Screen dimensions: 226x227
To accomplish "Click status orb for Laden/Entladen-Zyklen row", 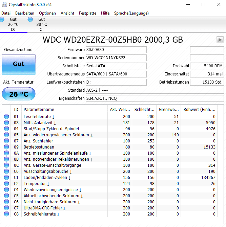I will tap(6, 177).
